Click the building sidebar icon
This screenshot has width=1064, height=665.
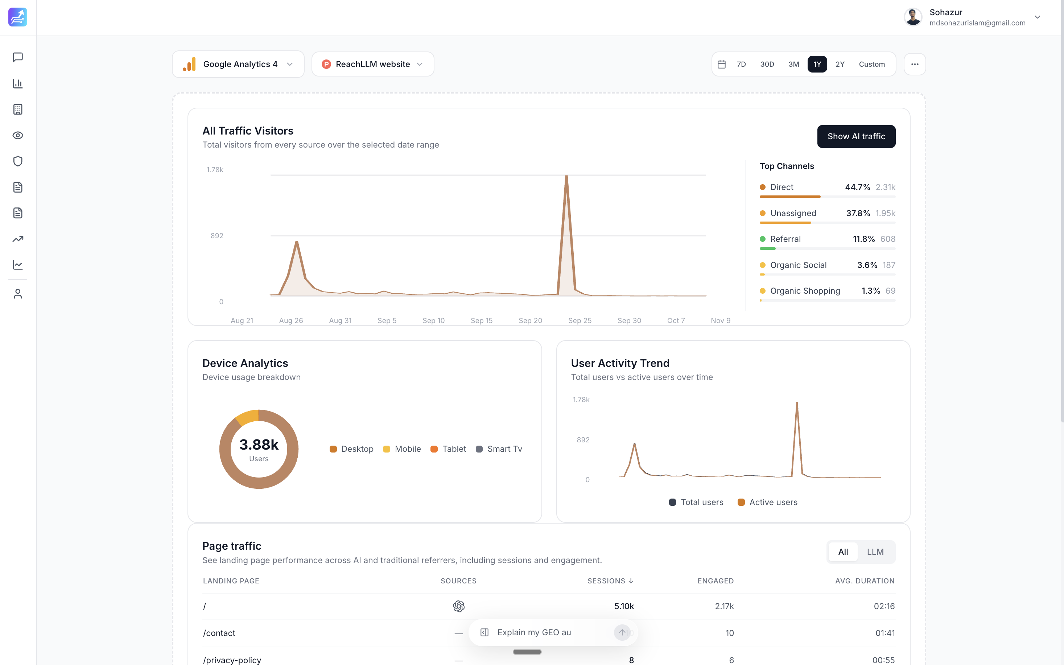[x=18, y=109]
